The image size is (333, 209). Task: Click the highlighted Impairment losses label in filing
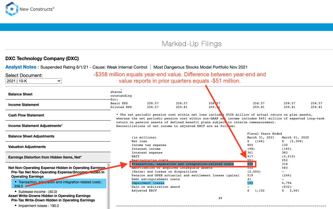[148, 183]
